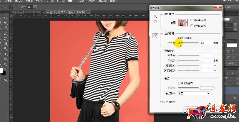
Task: Toggle the 智能半径 (A) checkbox
Action: tap(179, 38)
